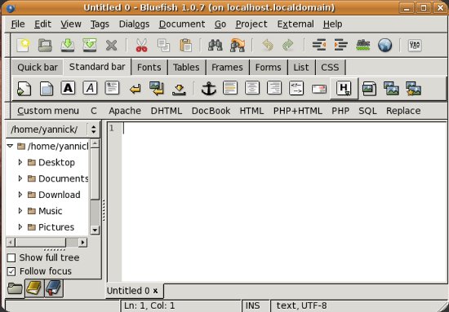The image size is (449, 312).
Task: Insert a Break with return arrow icon
Action: [x=135, y=89]
